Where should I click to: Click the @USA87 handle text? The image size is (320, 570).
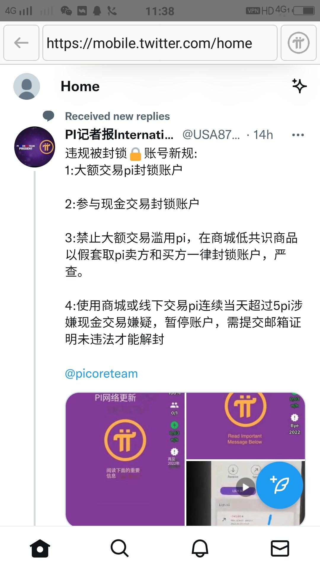click(x=211, y=135)
